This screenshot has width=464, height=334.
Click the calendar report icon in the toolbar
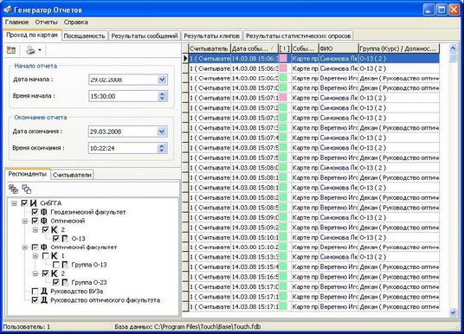click(x=11, y=50)
